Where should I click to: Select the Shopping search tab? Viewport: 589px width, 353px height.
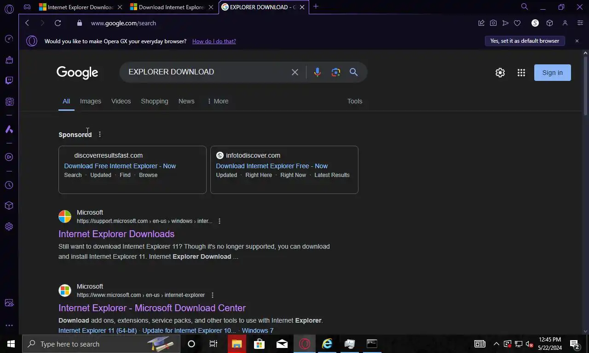[x=155, y=101]
